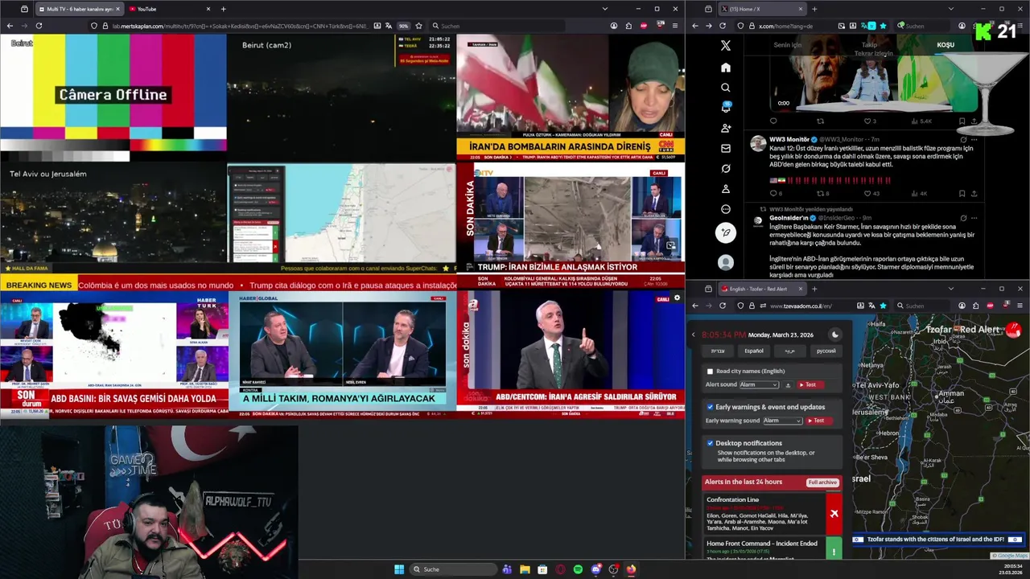Screen dimensions: 1030x579
Task: Collapse Tzofar panel with left chevron
Action: (x=694, y=335)
